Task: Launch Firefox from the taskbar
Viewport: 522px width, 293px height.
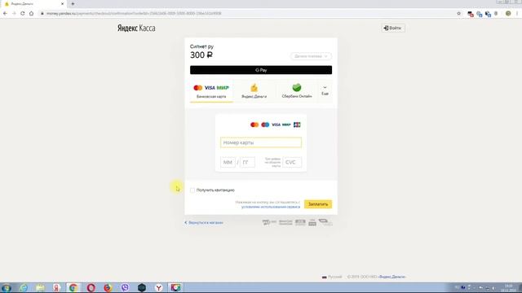Action: tap(108, 287)
